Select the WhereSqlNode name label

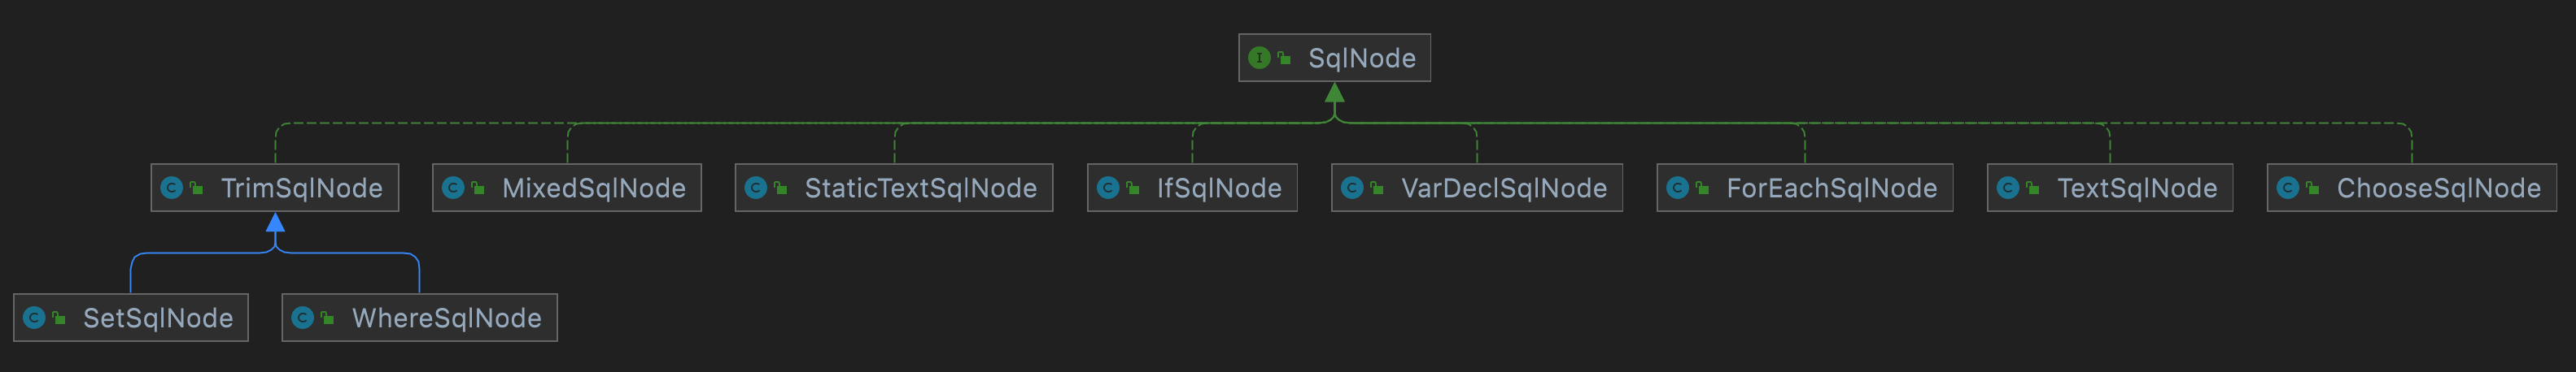(446, 317)
